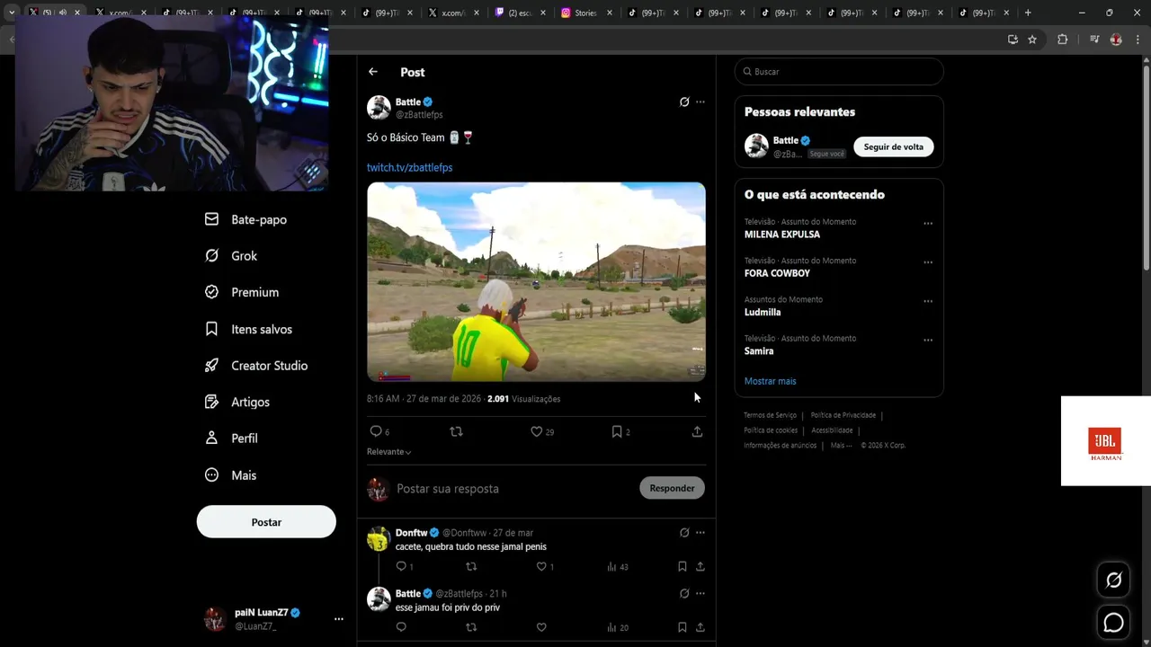Bookmark this page with the star icon

coord(1032,40)
